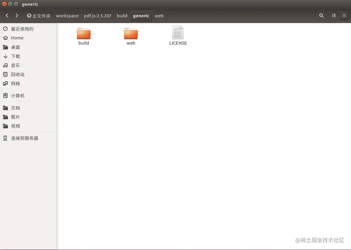Viewport: 351px width, 250px height.
Task: Select the web folder icon
Action: 131,33
